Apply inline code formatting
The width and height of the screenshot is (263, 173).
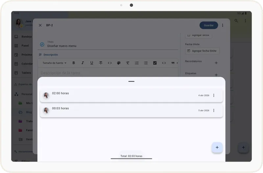point(110,63)
